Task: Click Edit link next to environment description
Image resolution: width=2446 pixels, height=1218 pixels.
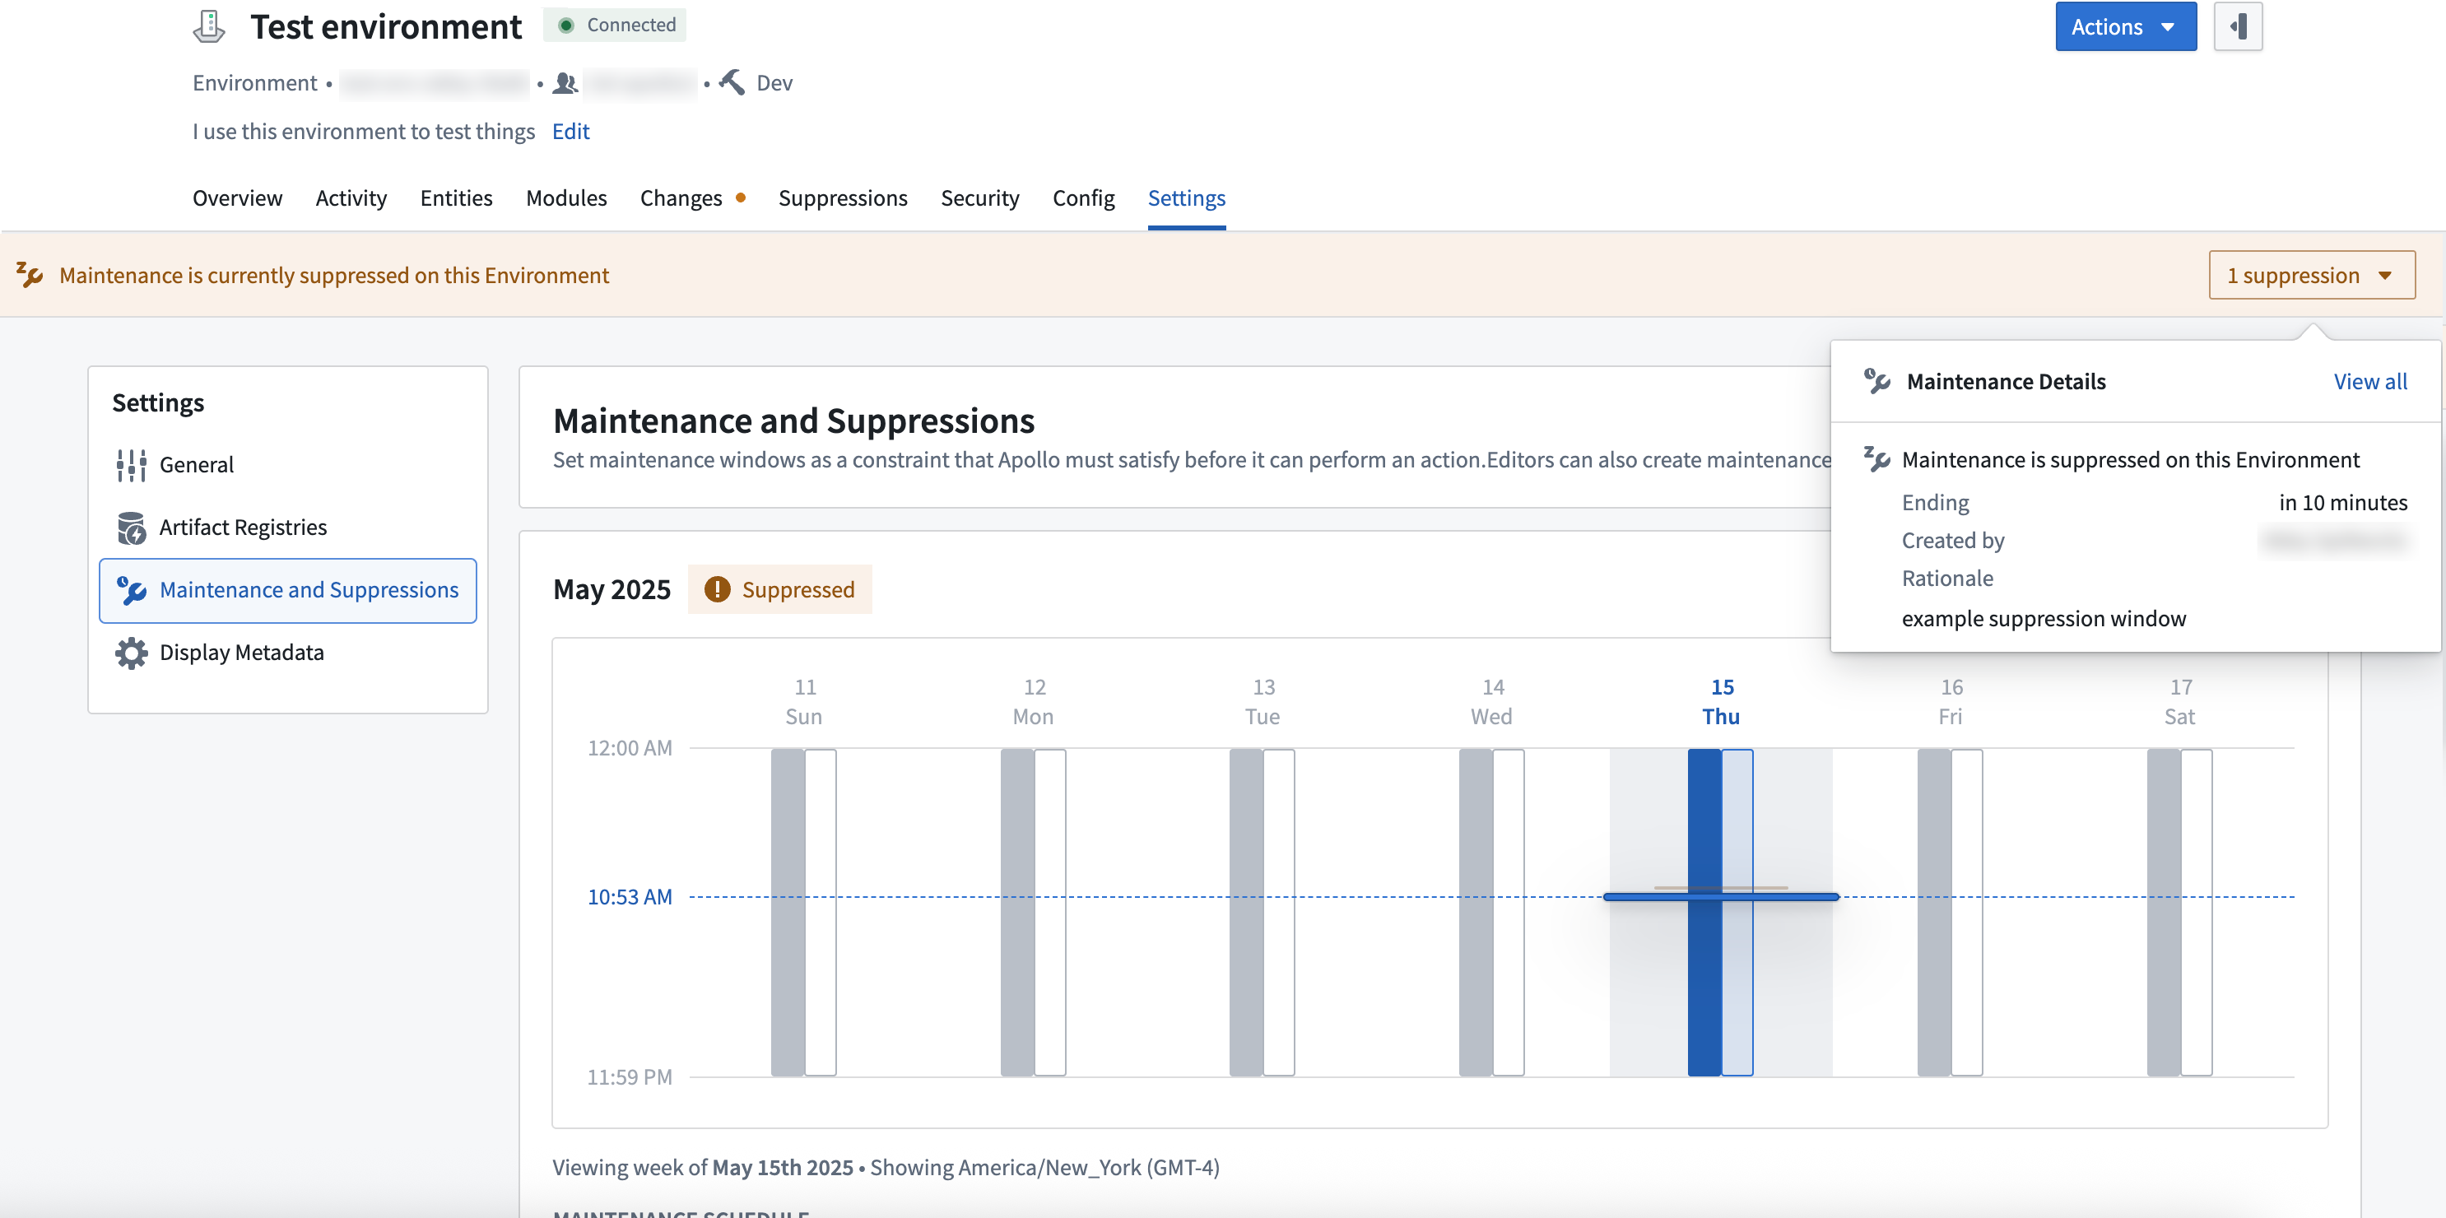Action: point(570,131)
